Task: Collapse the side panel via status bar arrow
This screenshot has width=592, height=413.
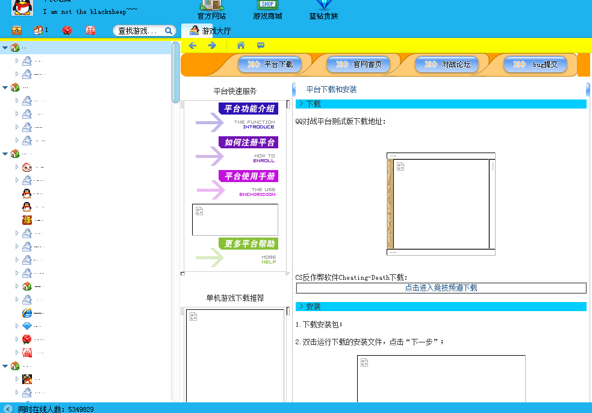Action: (x=8, y=409)
